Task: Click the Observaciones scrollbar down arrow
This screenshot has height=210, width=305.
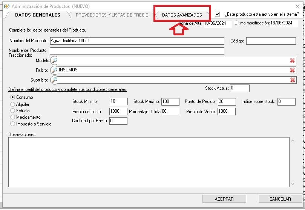Action: 293,184
